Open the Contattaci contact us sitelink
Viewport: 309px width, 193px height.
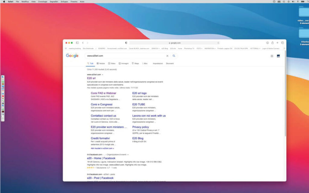[x=104, y=116]
